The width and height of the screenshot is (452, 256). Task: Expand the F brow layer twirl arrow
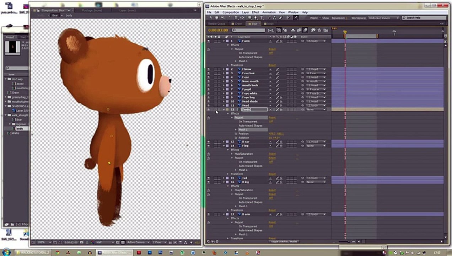point(224,69)
